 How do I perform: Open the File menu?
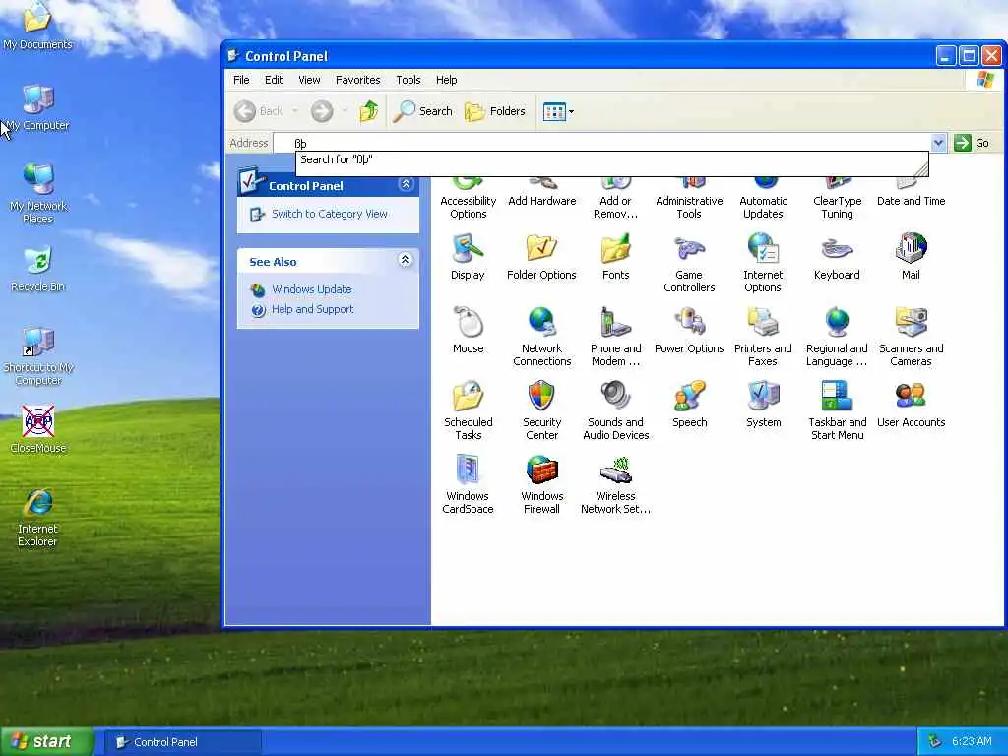[241, 80]
